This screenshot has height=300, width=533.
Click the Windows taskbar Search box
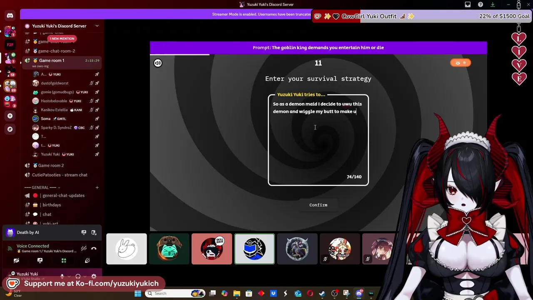(x=175, y=293)
